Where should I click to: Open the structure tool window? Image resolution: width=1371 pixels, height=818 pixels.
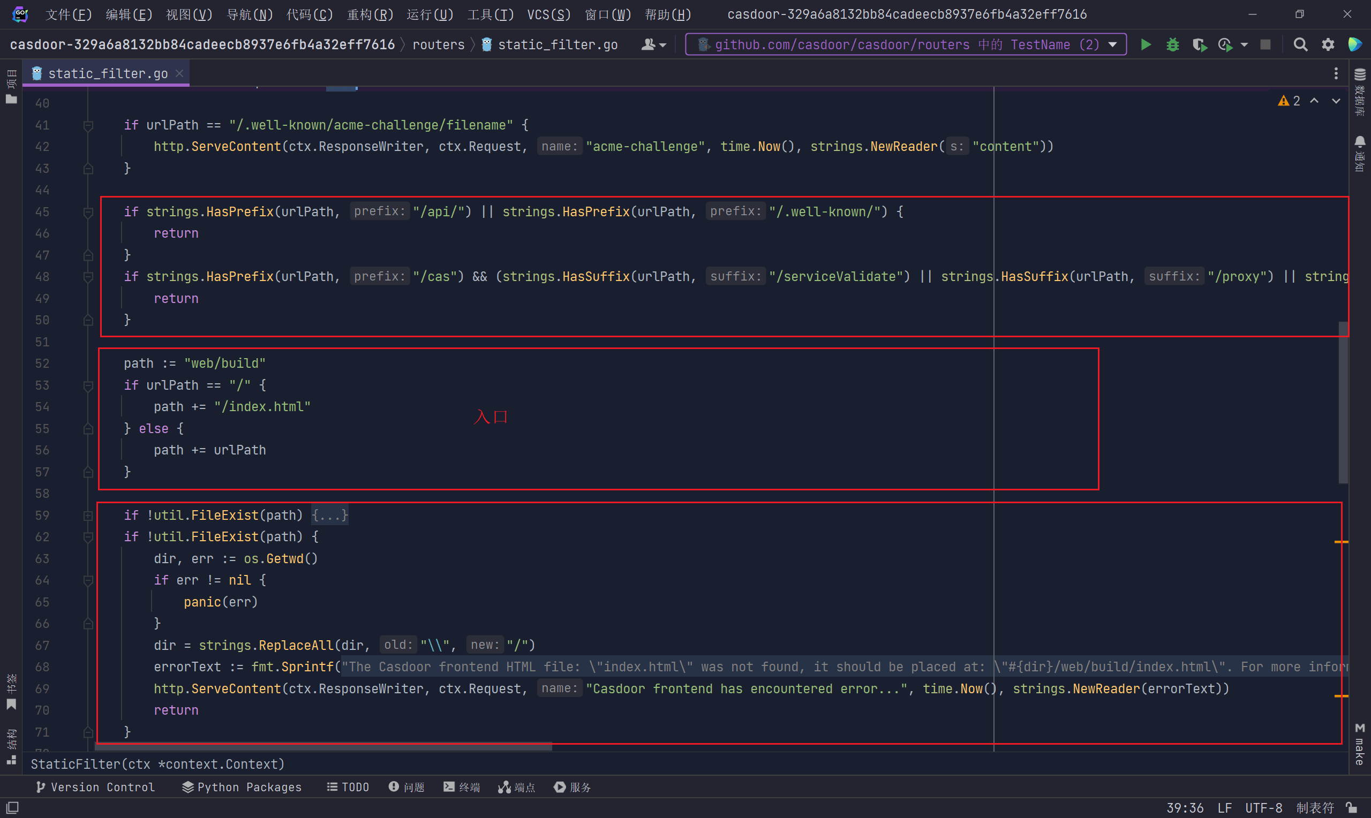tap(11, 747)
